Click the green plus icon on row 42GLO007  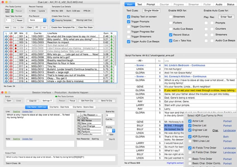[112, 54]
